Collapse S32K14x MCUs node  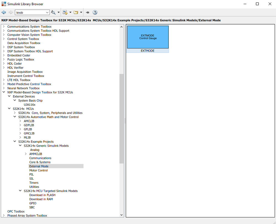(x=9, y=109)
